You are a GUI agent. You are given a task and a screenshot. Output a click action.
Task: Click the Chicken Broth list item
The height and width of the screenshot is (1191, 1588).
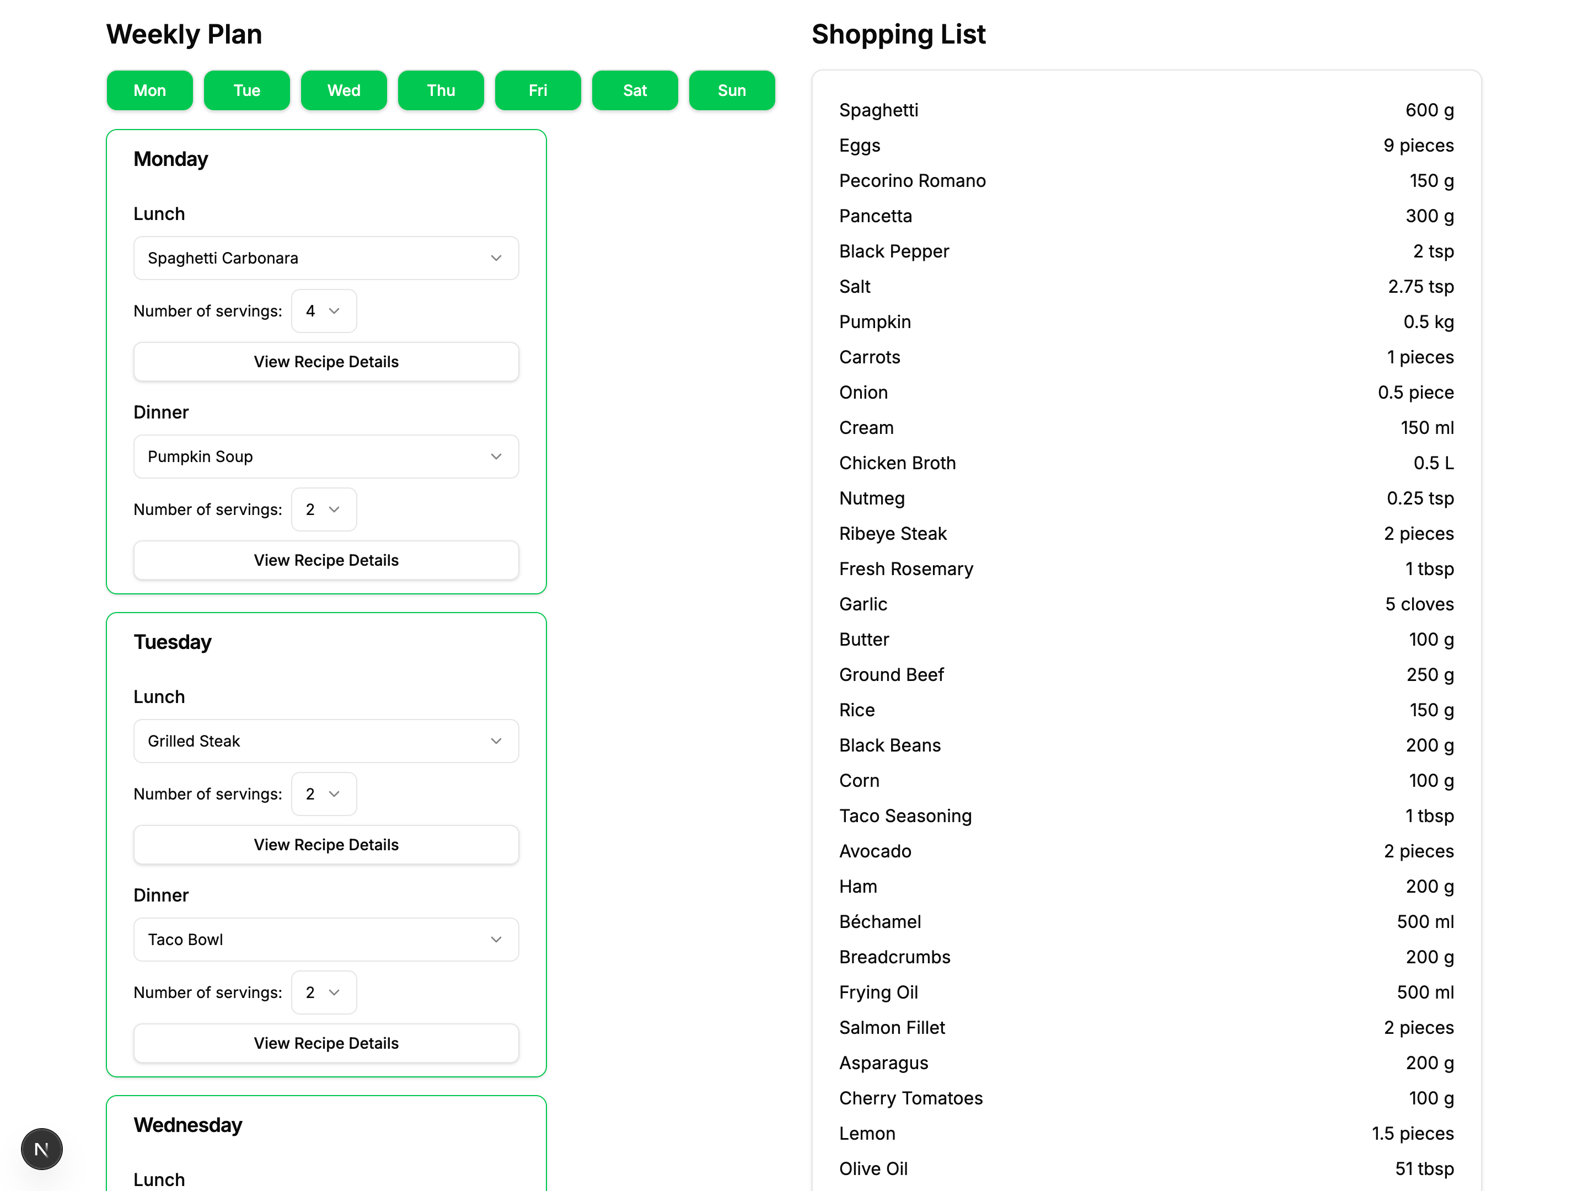pos(1146,463)
